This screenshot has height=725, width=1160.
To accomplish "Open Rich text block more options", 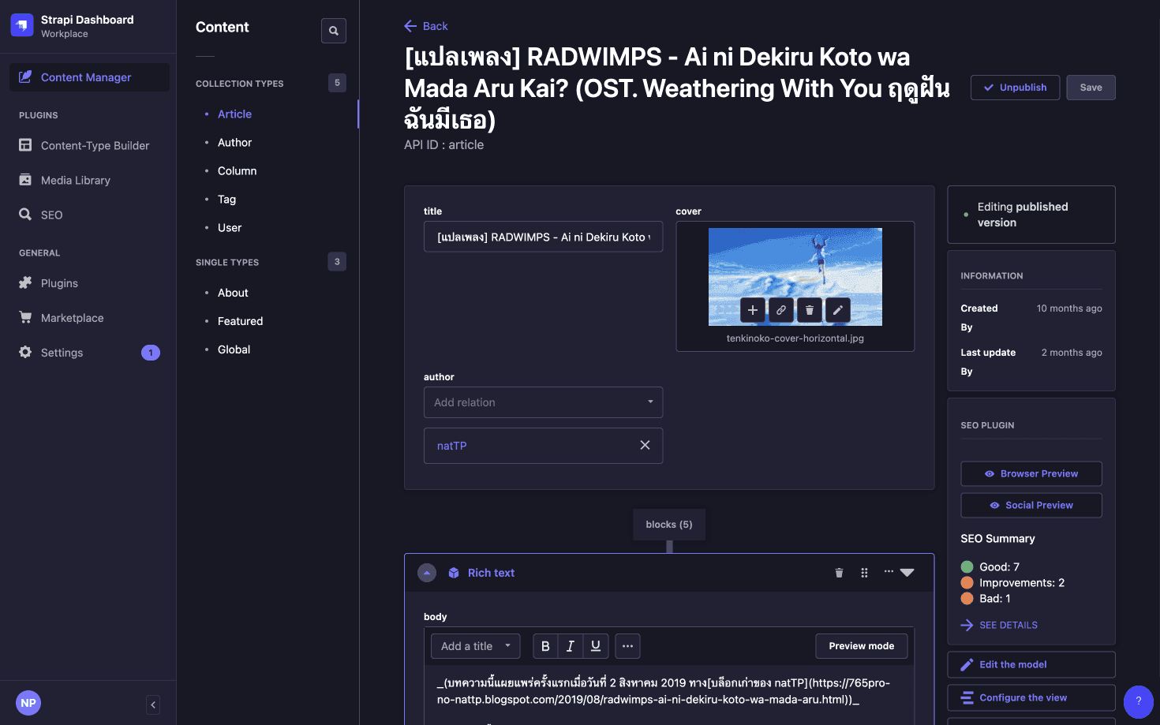I will (x=898, y=572).
